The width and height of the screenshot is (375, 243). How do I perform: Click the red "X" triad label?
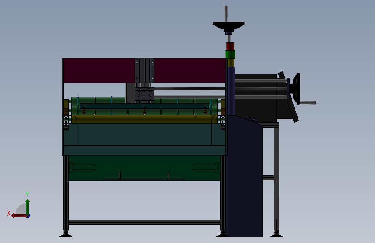[9, 213]
